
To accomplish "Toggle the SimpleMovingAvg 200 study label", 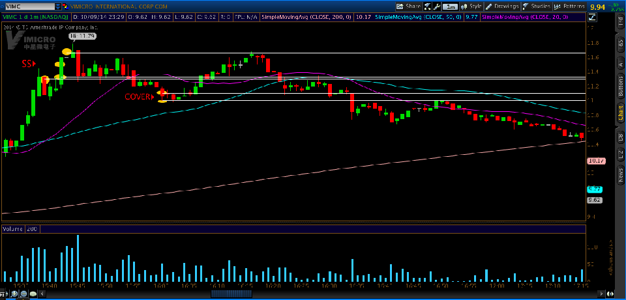I will [x=306, y=17].
